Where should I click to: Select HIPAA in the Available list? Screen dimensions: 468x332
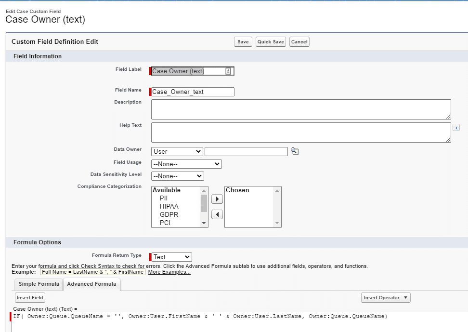tap(169, 207)
